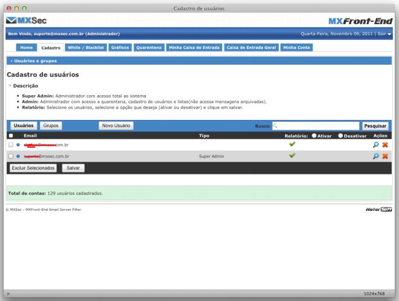Image resolution: width=399 pixels, height=301 pixels.
Task: Click the red X delete icon in first row
Action: [x=384, y=145]
